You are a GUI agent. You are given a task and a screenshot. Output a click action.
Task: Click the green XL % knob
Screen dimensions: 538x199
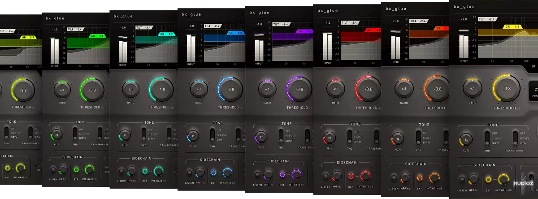pyautogui.click(x=56, y=134)
